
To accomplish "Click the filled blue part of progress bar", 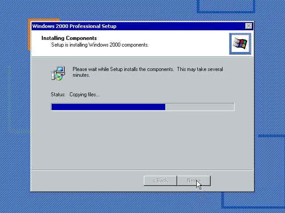I will pos(108,107).
